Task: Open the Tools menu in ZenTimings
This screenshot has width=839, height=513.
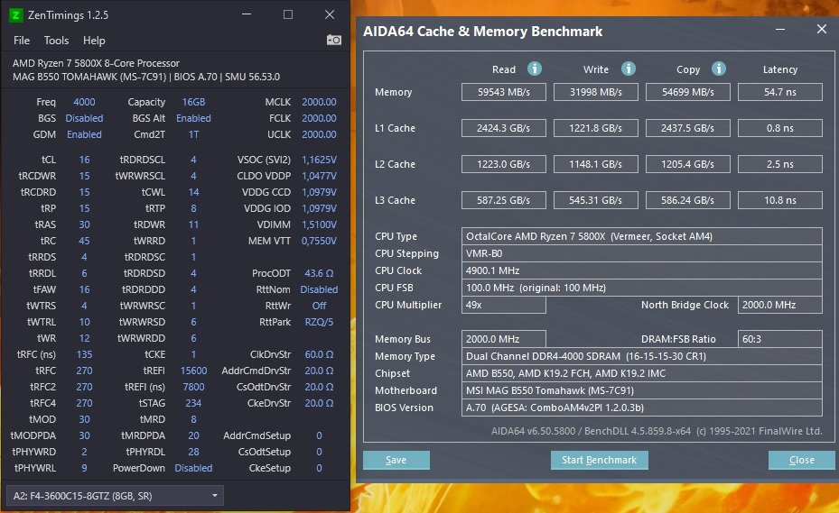Action: pos(56,41)
